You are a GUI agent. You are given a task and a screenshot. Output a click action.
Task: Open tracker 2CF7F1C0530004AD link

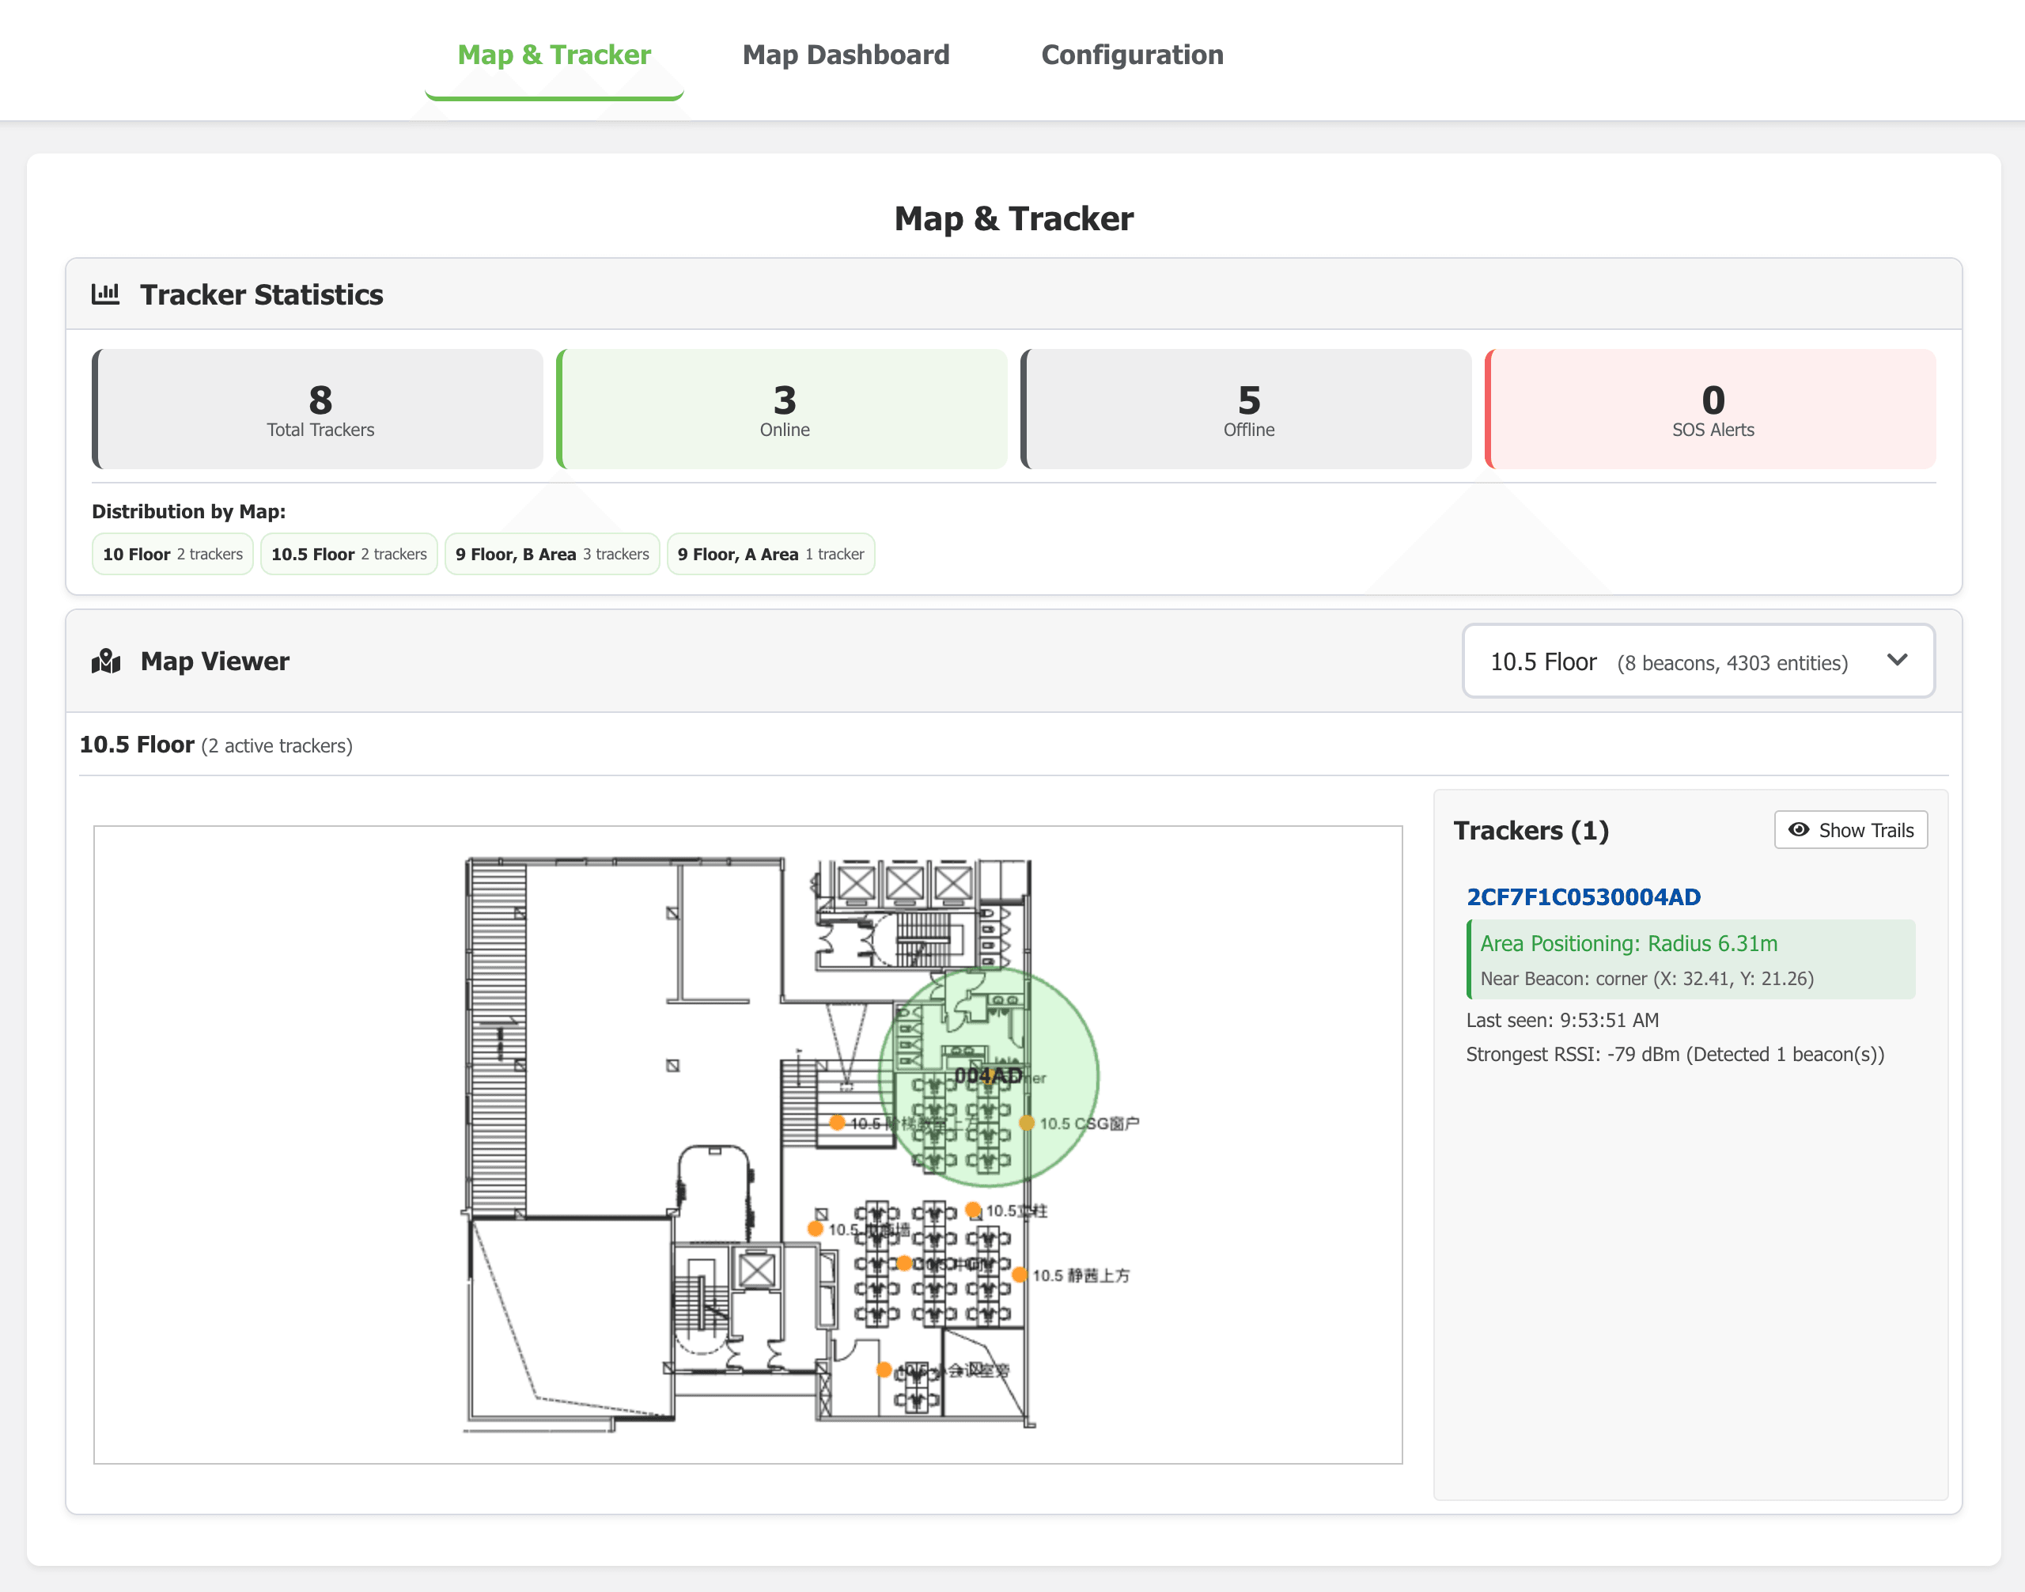coord(1582,896)
